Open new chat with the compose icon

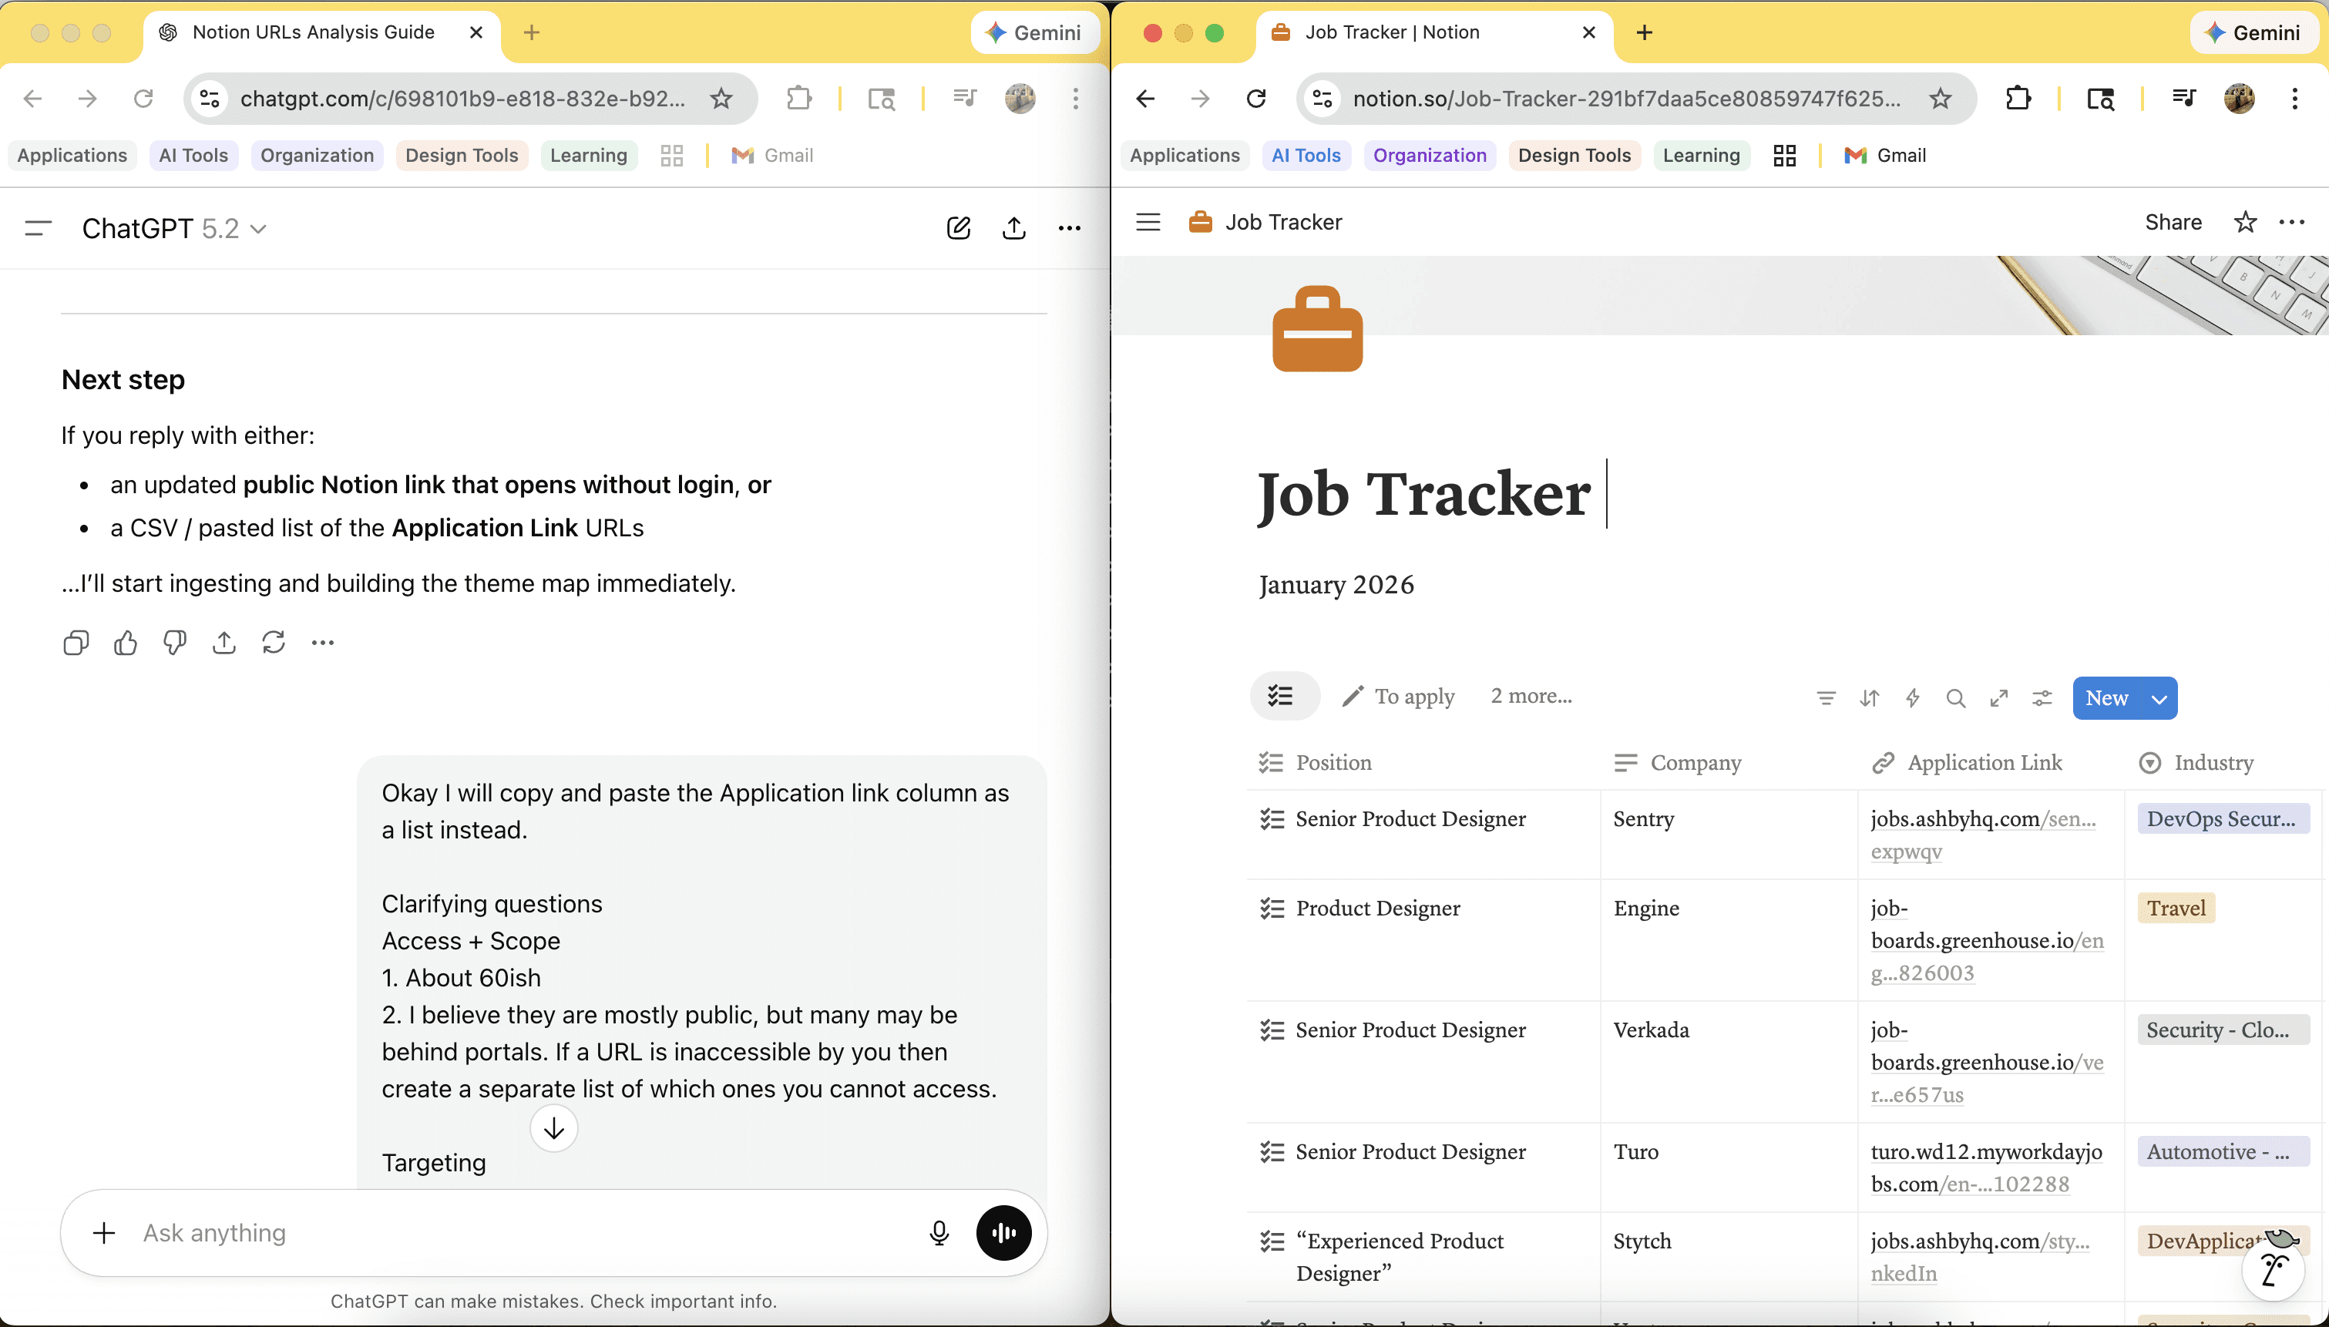point(958,228)
